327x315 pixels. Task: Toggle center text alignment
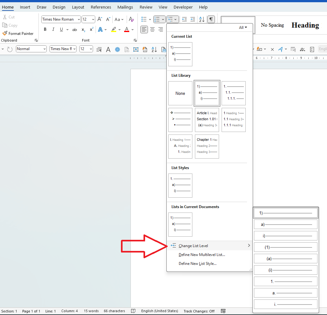click(152, 30)
